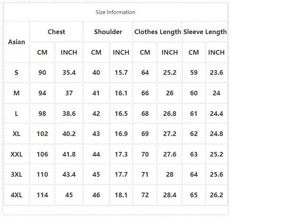The width and height of the screenshot is (304, 217).
Task: Click the Sleeve Length header
Action: (205, 32)
